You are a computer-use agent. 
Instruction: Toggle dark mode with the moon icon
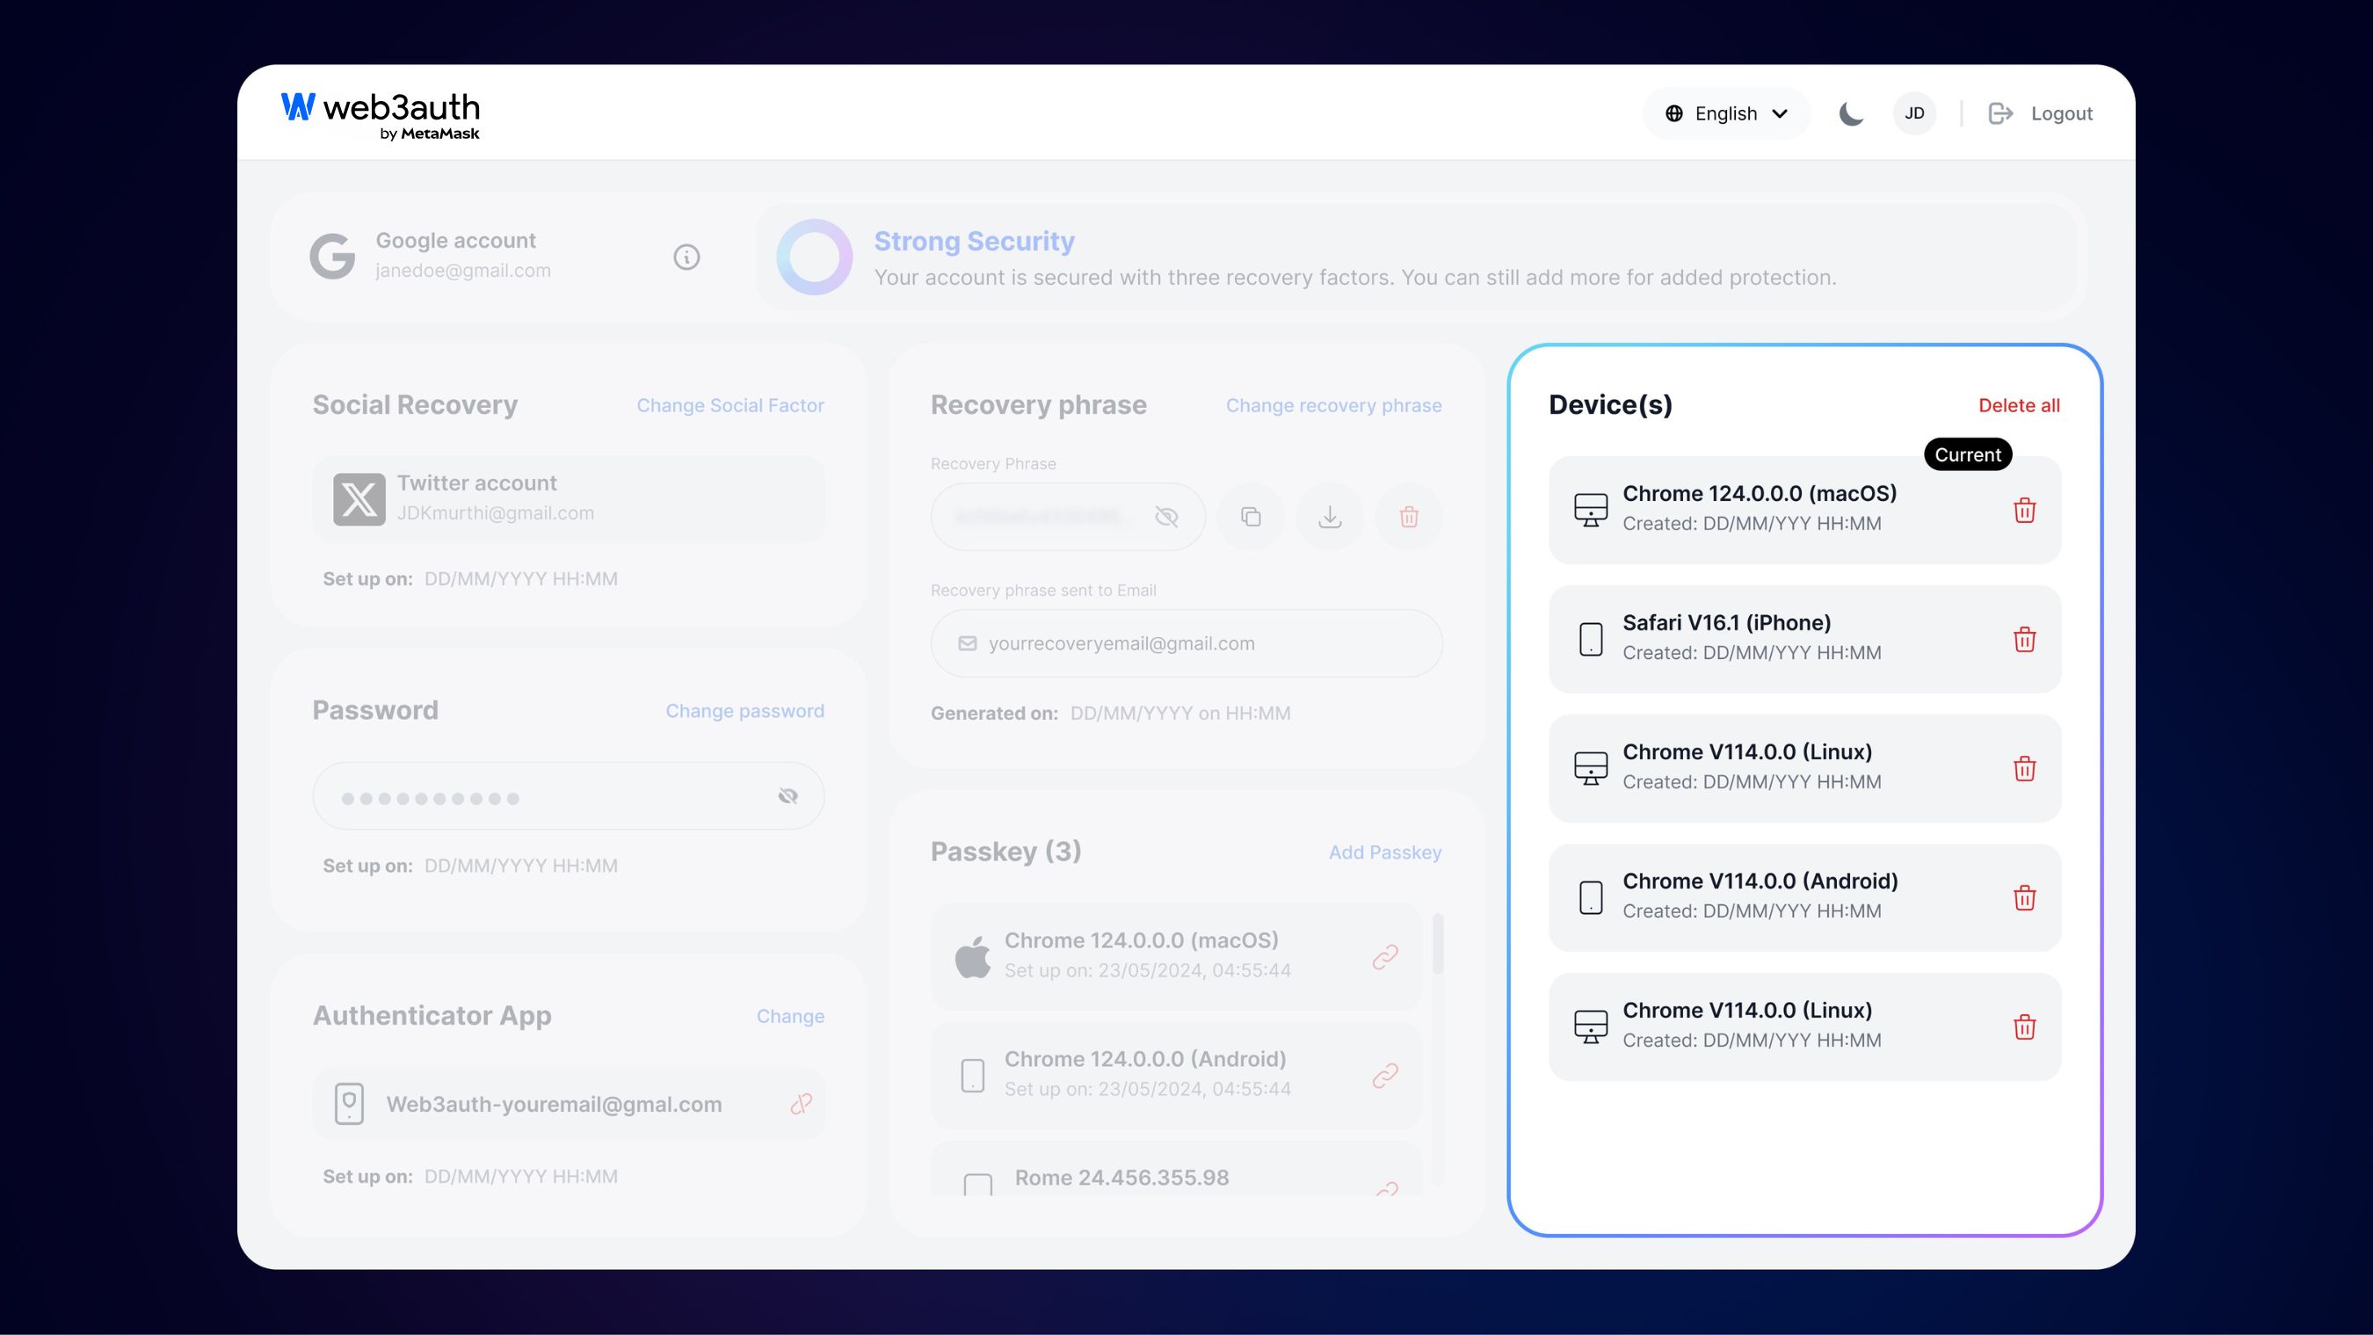(1851, 112)
